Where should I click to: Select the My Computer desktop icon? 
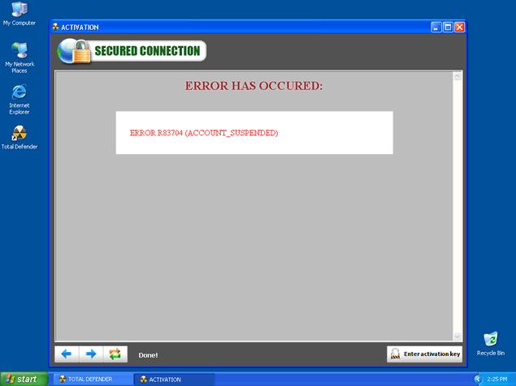19,10
